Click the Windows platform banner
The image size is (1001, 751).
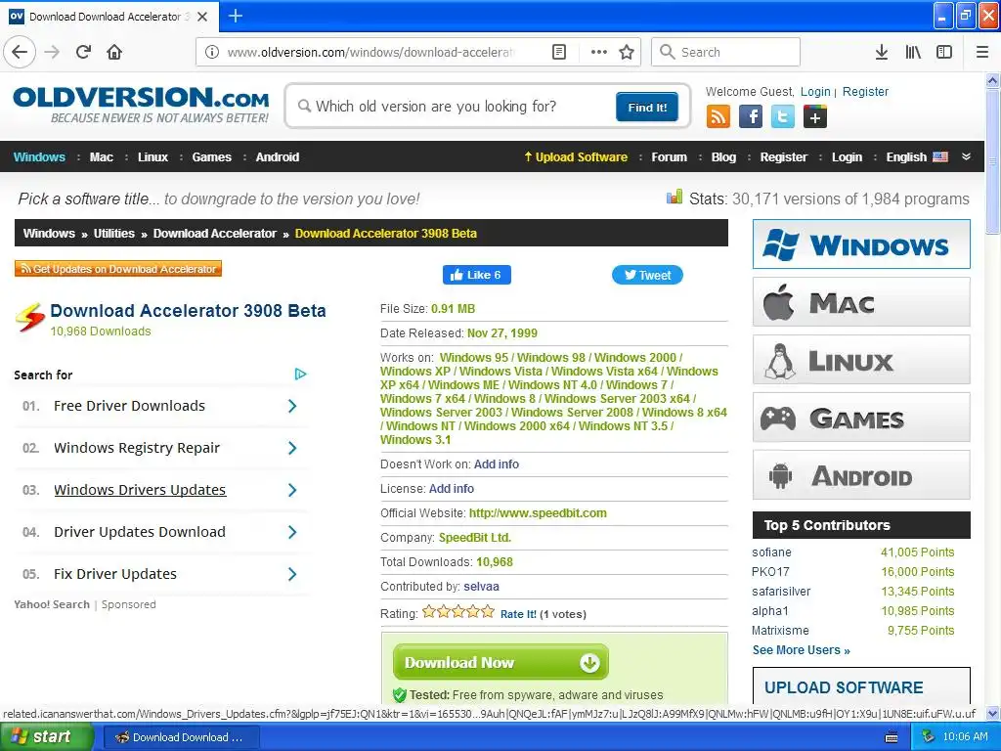(861, 244)
